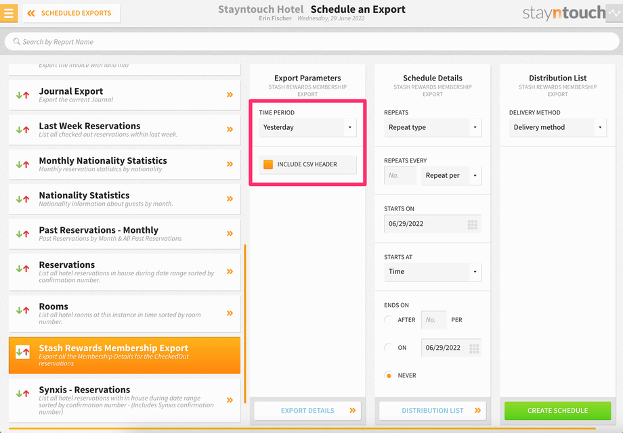Click the Starts On date field
The width and height of the screenshot is (623, 433).
pos(433,224)
